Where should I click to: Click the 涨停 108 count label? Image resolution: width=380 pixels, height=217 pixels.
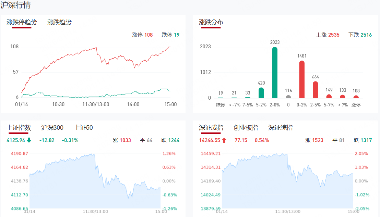142,35
